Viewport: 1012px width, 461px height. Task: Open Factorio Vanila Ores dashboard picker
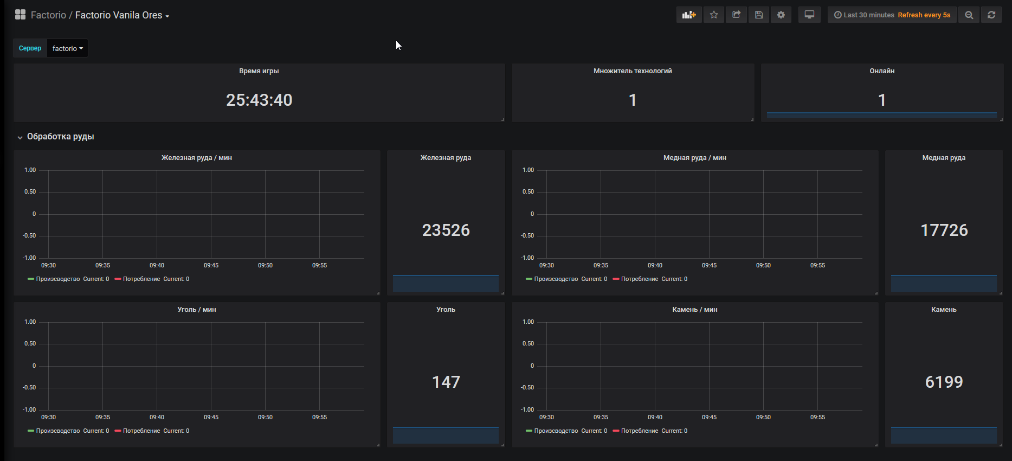click(122, 15)
